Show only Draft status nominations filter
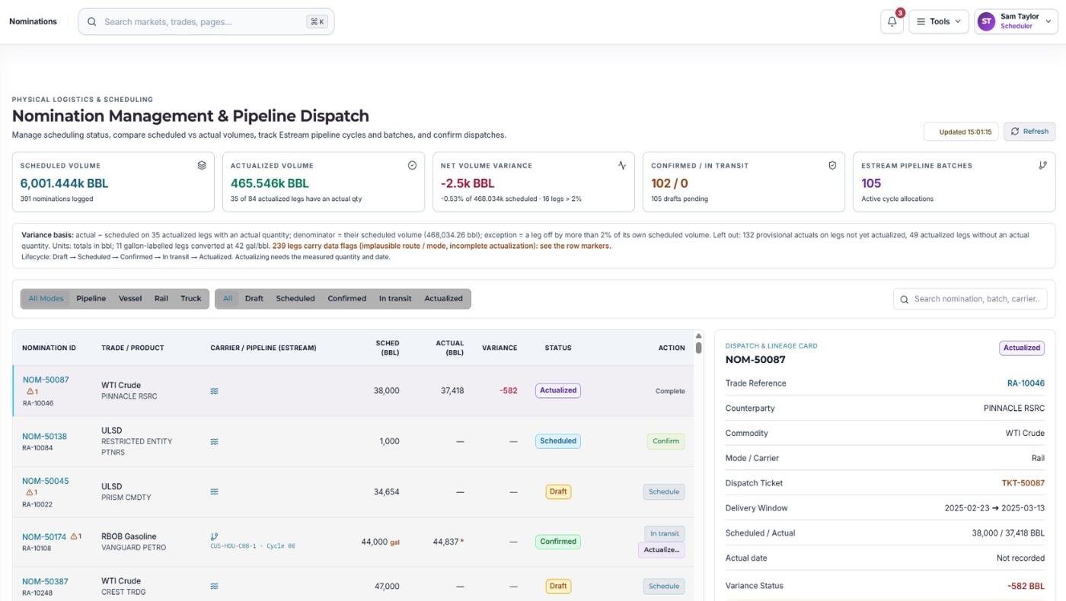Image resolution: width=1066 pixels, height=601 pixels. pos(254,299)
